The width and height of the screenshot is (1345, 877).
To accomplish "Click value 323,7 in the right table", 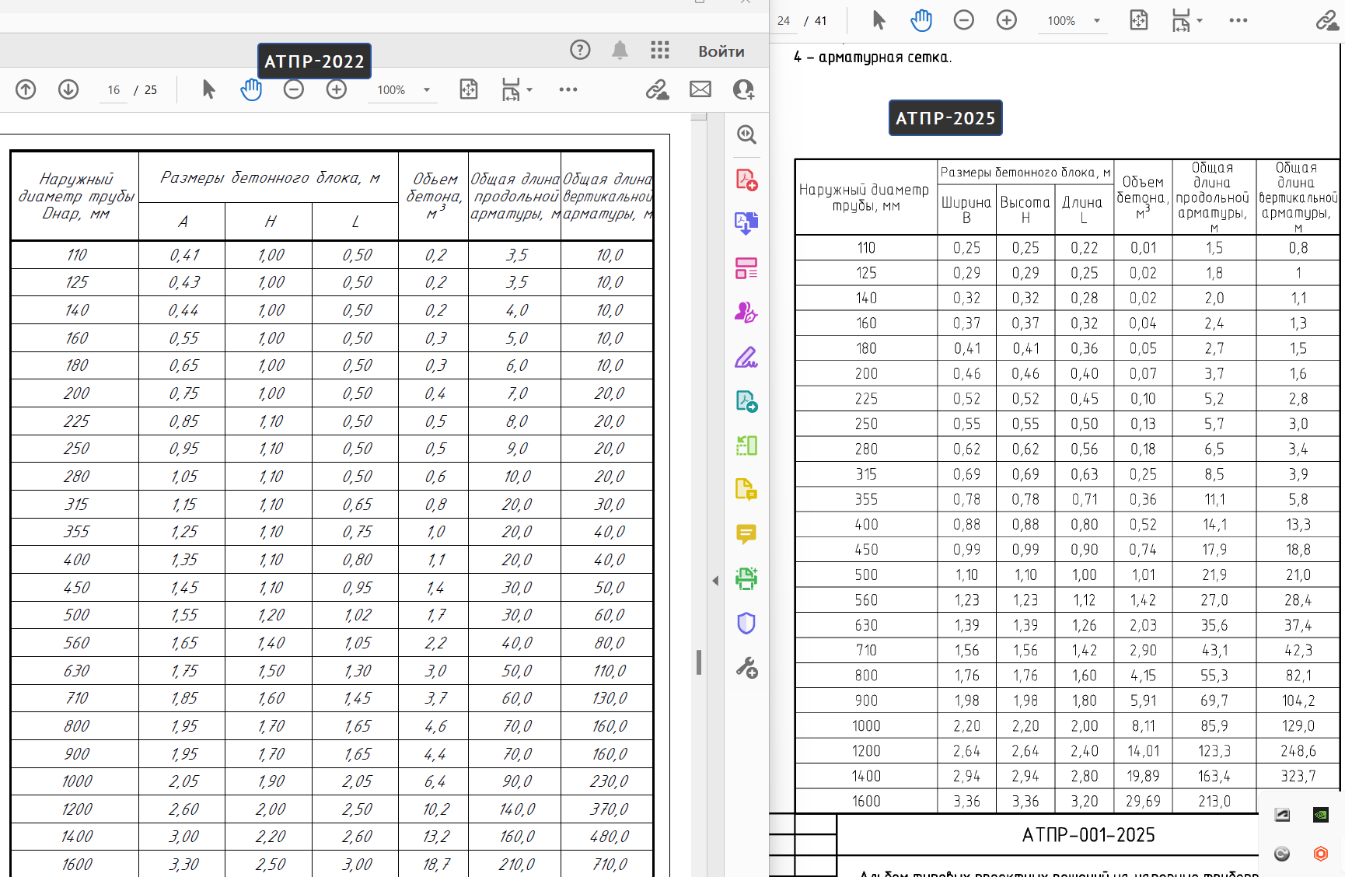I will click(1298, 776).
